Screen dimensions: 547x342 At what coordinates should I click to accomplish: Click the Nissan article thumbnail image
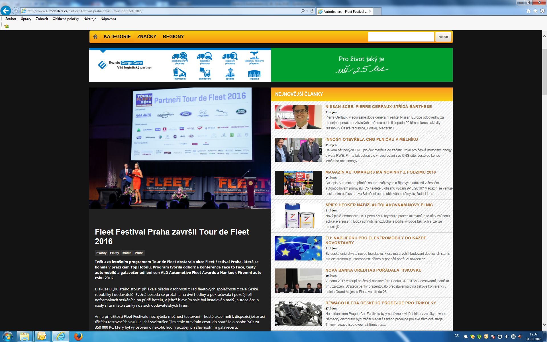tap(298, 117)
